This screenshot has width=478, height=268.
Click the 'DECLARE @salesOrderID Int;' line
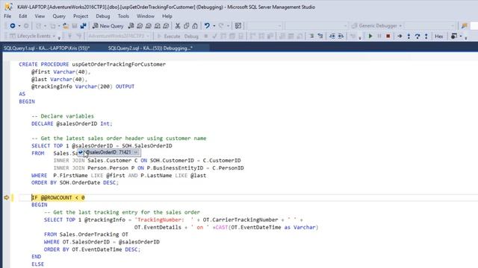[x=72, y=124]
